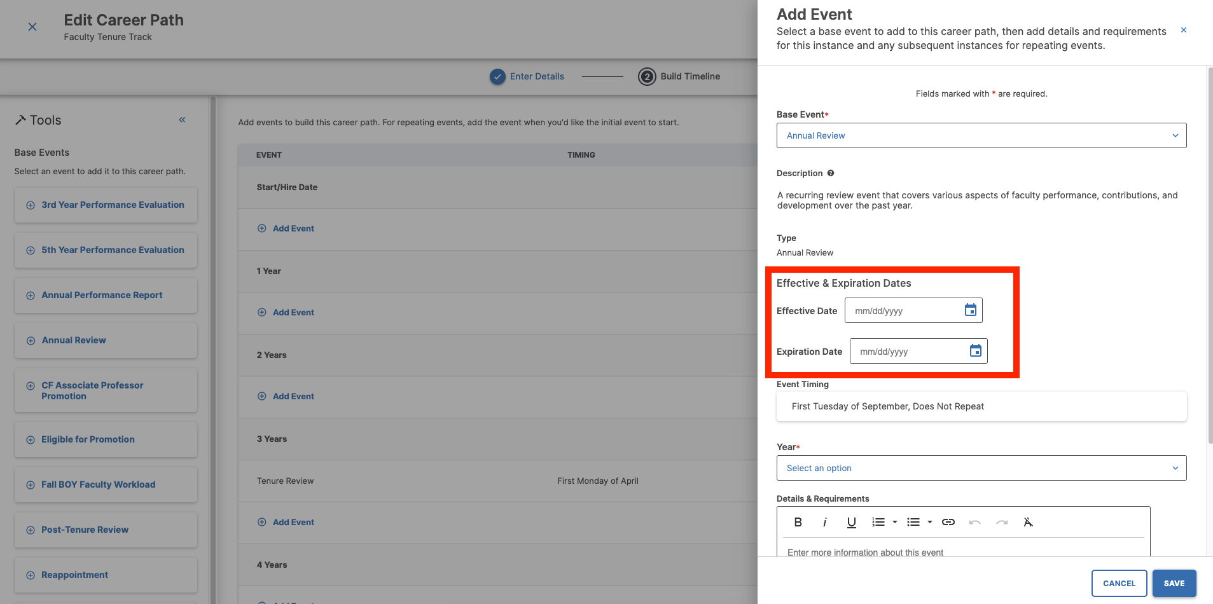Toggle bold formatting
The height and width of the screenshot is (604, 1213).
(x=798, y=522)
